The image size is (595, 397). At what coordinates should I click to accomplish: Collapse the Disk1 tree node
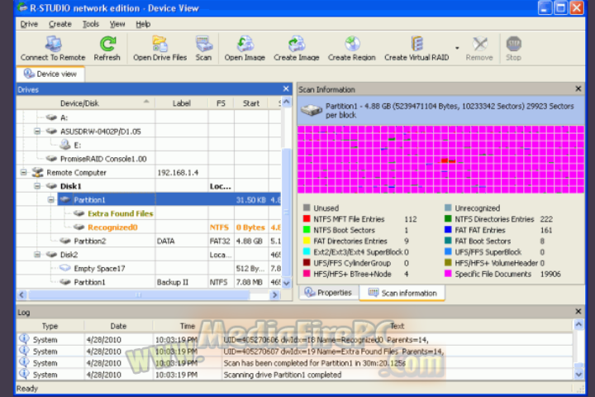[x=37, y=186]
